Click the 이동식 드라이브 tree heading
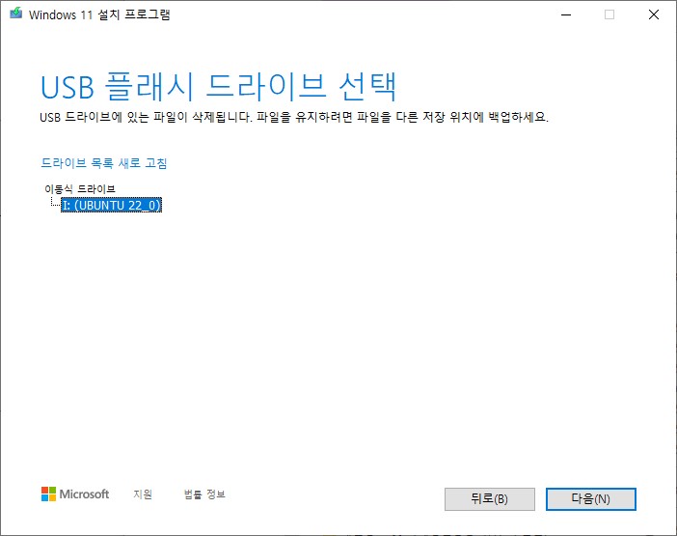The height and width of the screenshot is (536, 677). 80,189
